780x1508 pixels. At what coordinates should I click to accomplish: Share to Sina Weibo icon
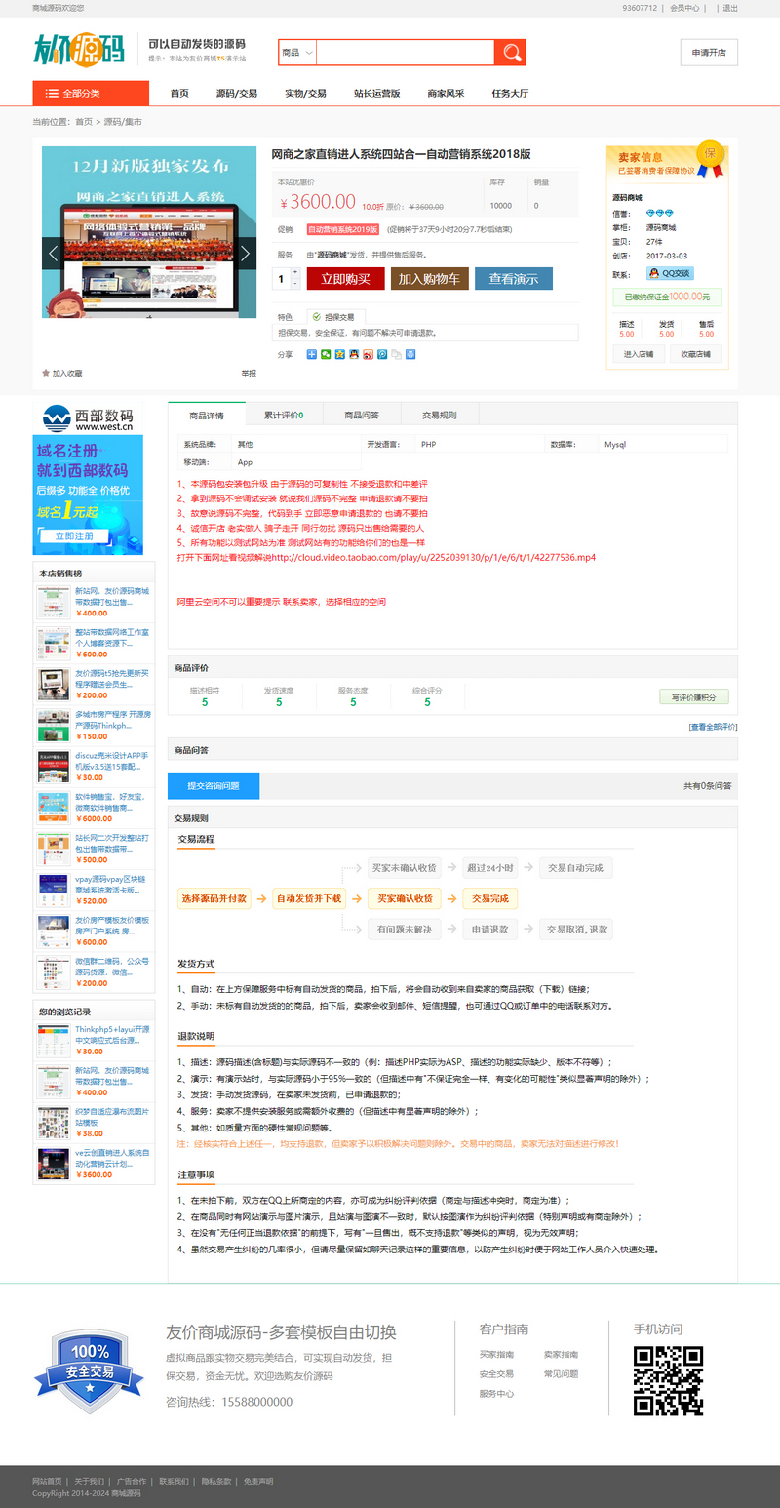(368, 354)
